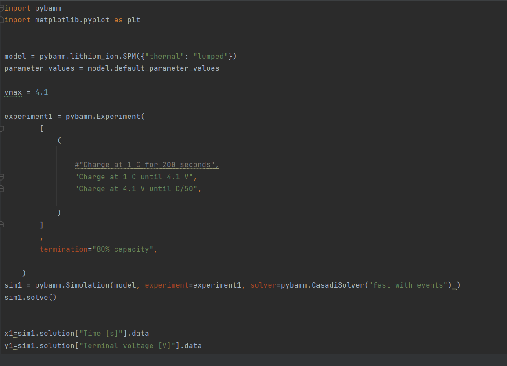Click 'Simulation' in the sim1 assignment
The height and width of the screenshot is (366, 507).
click(x=88, y=285)
